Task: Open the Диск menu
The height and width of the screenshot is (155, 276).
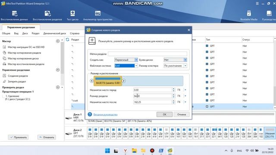Action: [25, 34]
